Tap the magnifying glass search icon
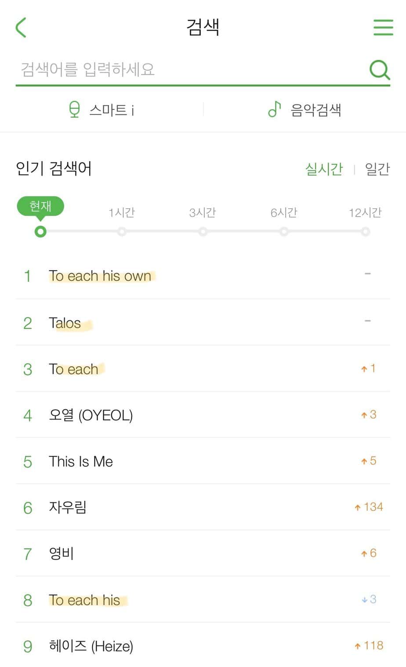406x667 pixels. pyautogui.click(x=379, y=69)
